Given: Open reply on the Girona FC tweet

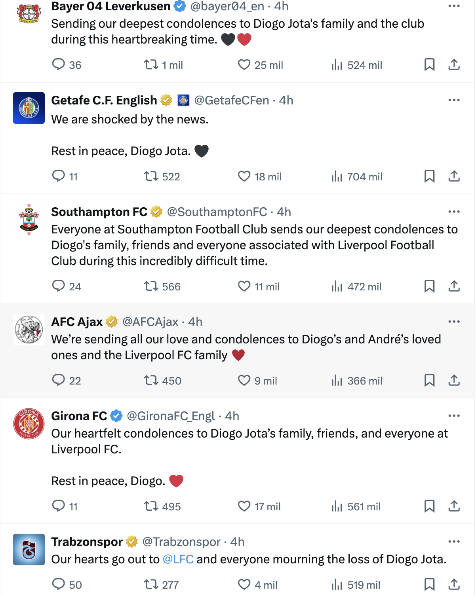Looking at the screenshot, I should coord(59,506).
